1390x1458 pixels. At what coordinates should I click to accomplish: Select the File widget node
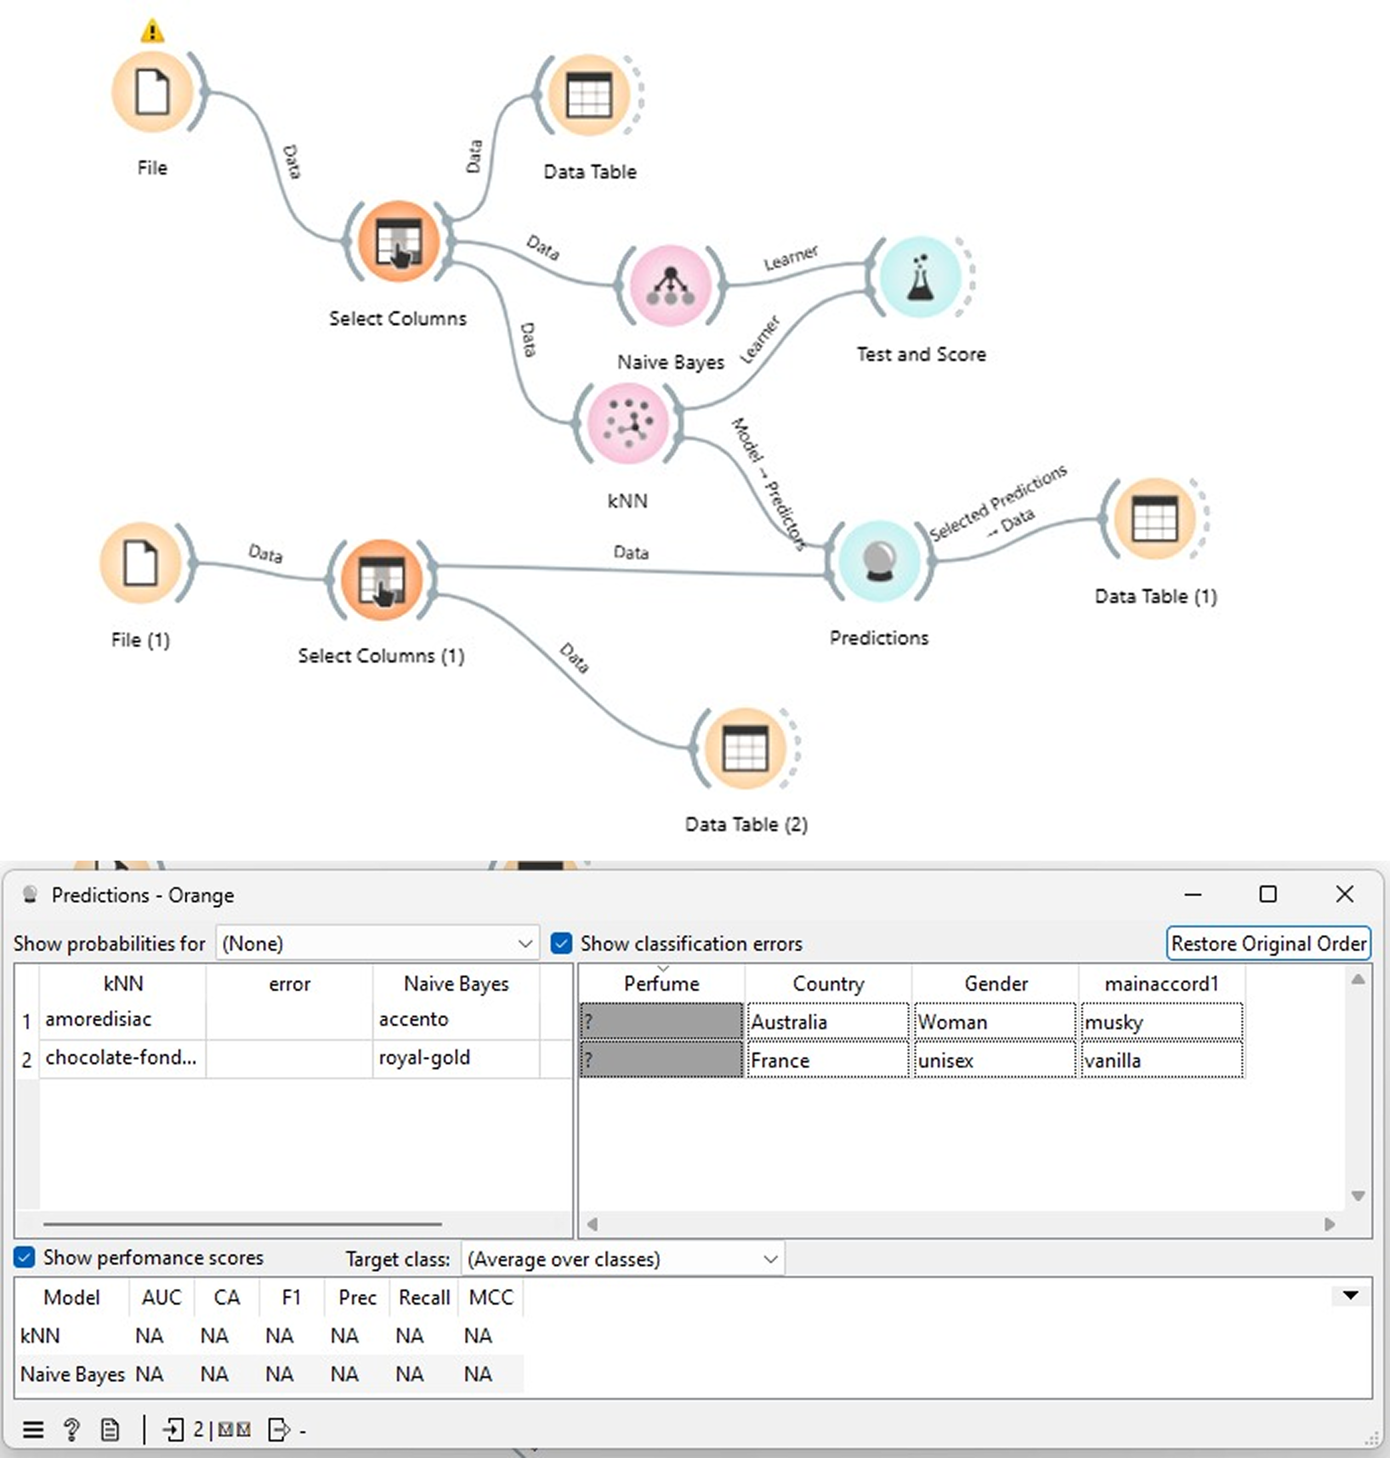[152, 92]
